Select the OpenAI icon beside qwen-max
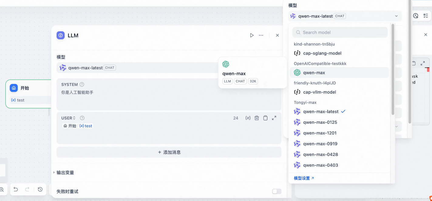 [297, 72]
